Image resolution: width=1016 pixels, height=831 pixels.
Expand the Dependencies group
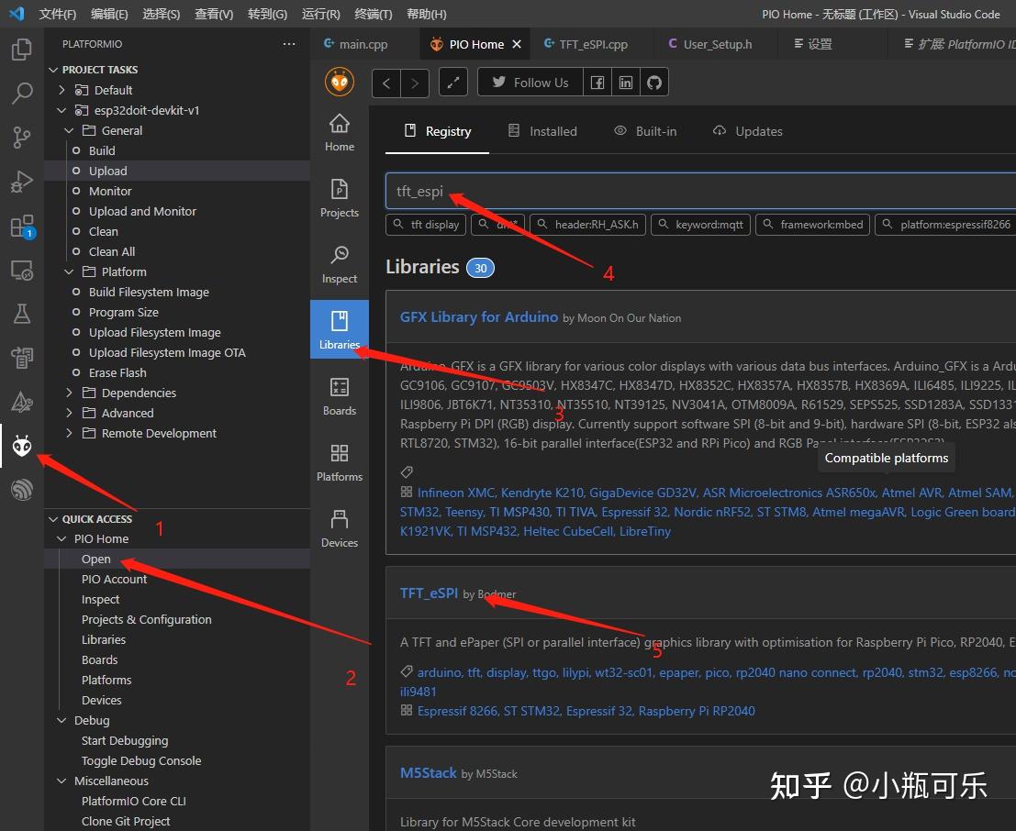[x=69, y=393]
